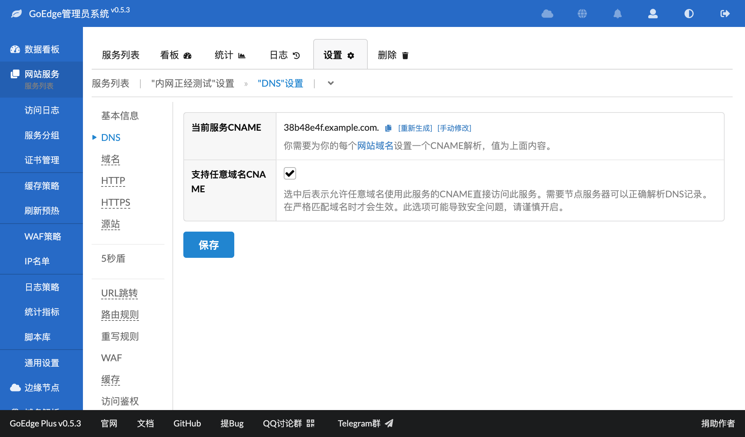745x437 pixels.
Task: Click the Telegram paper plane icon
Action: [389, 423]
